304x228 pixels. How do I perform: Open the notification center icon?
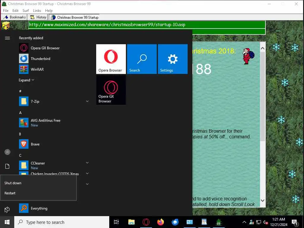(294, 222)
